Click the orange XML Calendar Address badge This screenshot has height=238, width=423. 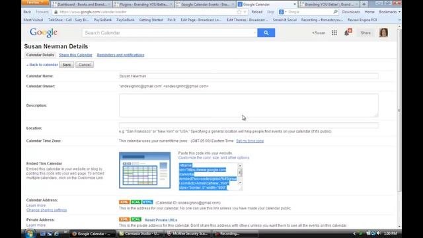(x=124, y=202)
